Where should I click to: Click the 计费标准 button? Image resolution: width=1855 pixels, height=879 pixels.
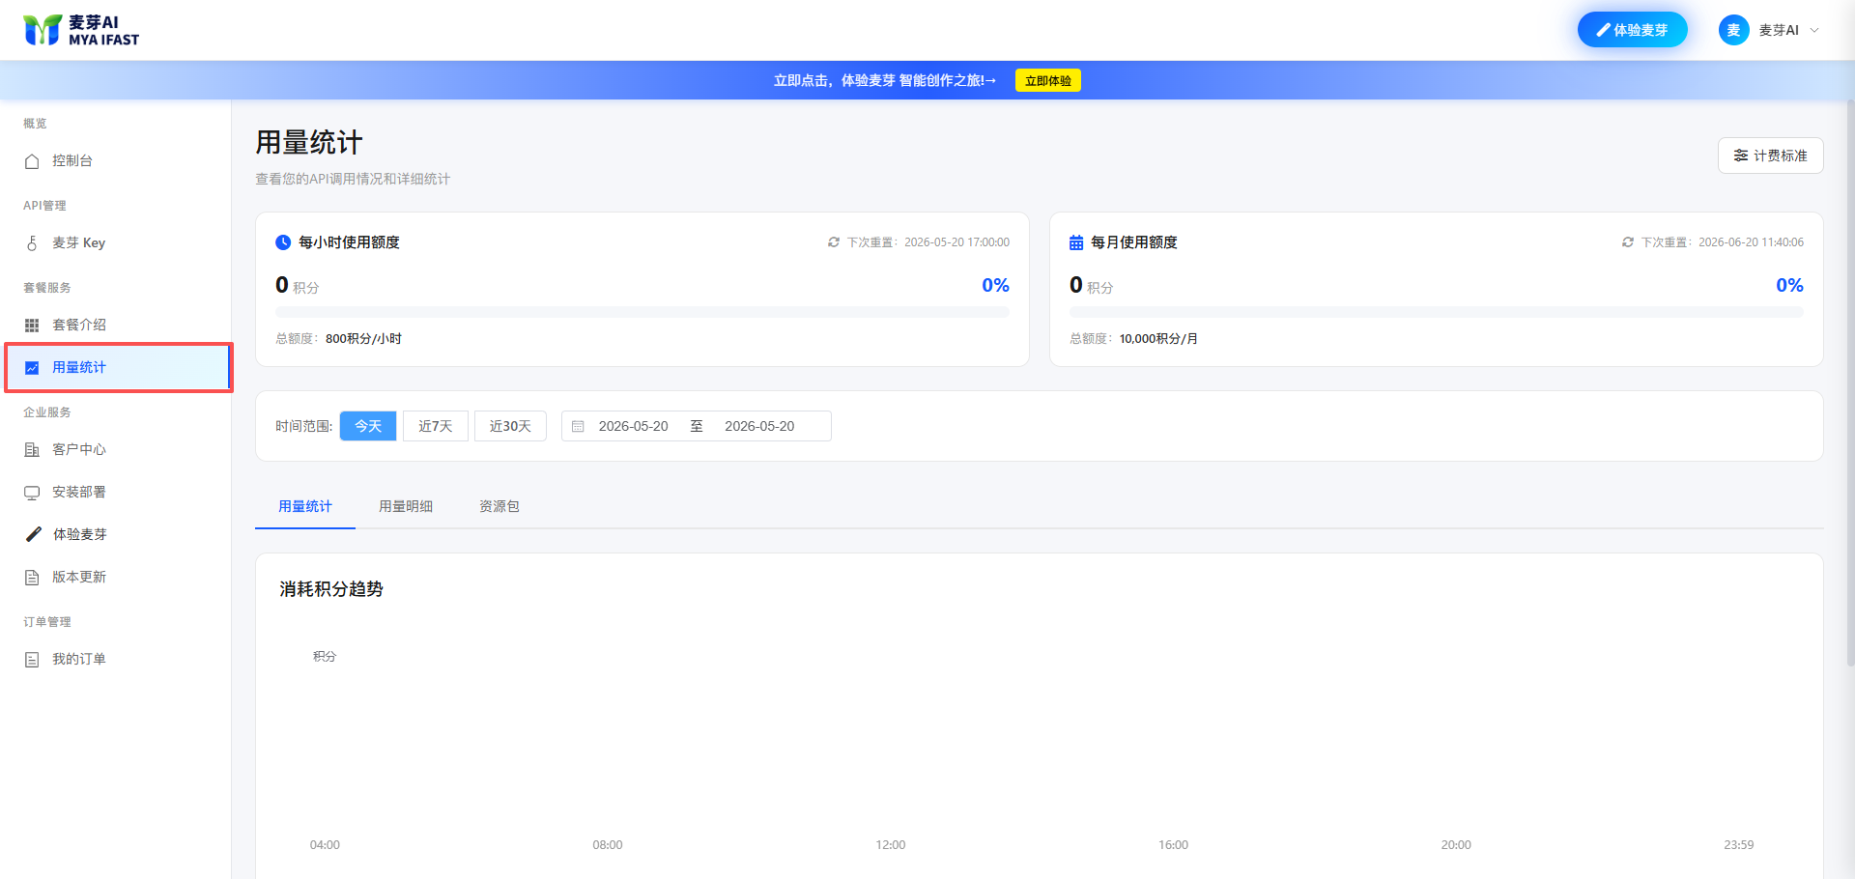[1770, 156]
